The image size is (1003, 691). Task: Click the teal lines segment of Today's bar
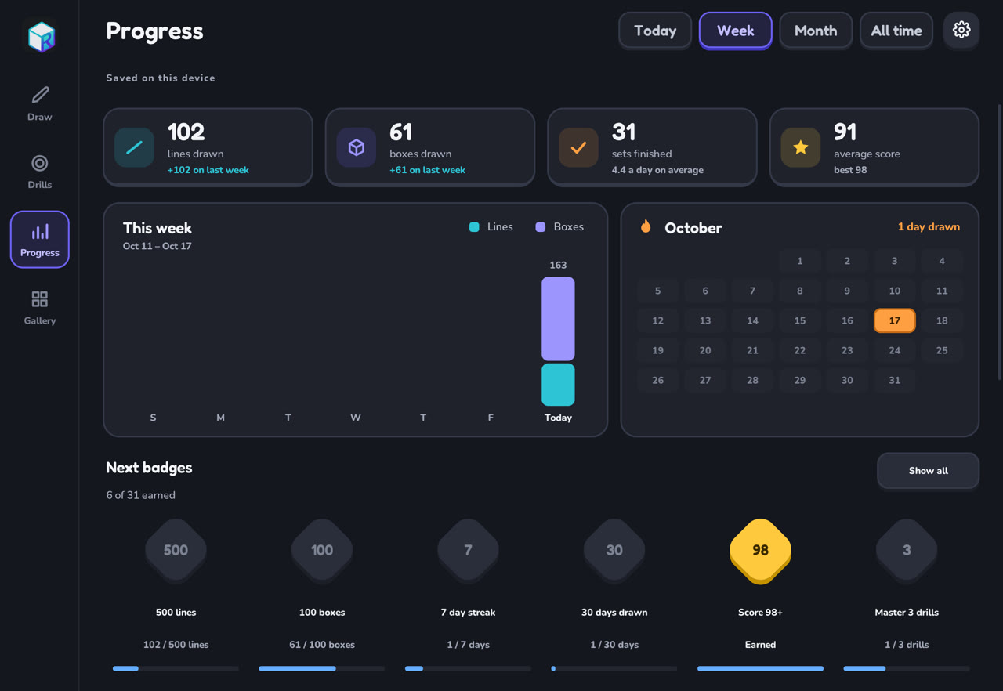[558, 385]
